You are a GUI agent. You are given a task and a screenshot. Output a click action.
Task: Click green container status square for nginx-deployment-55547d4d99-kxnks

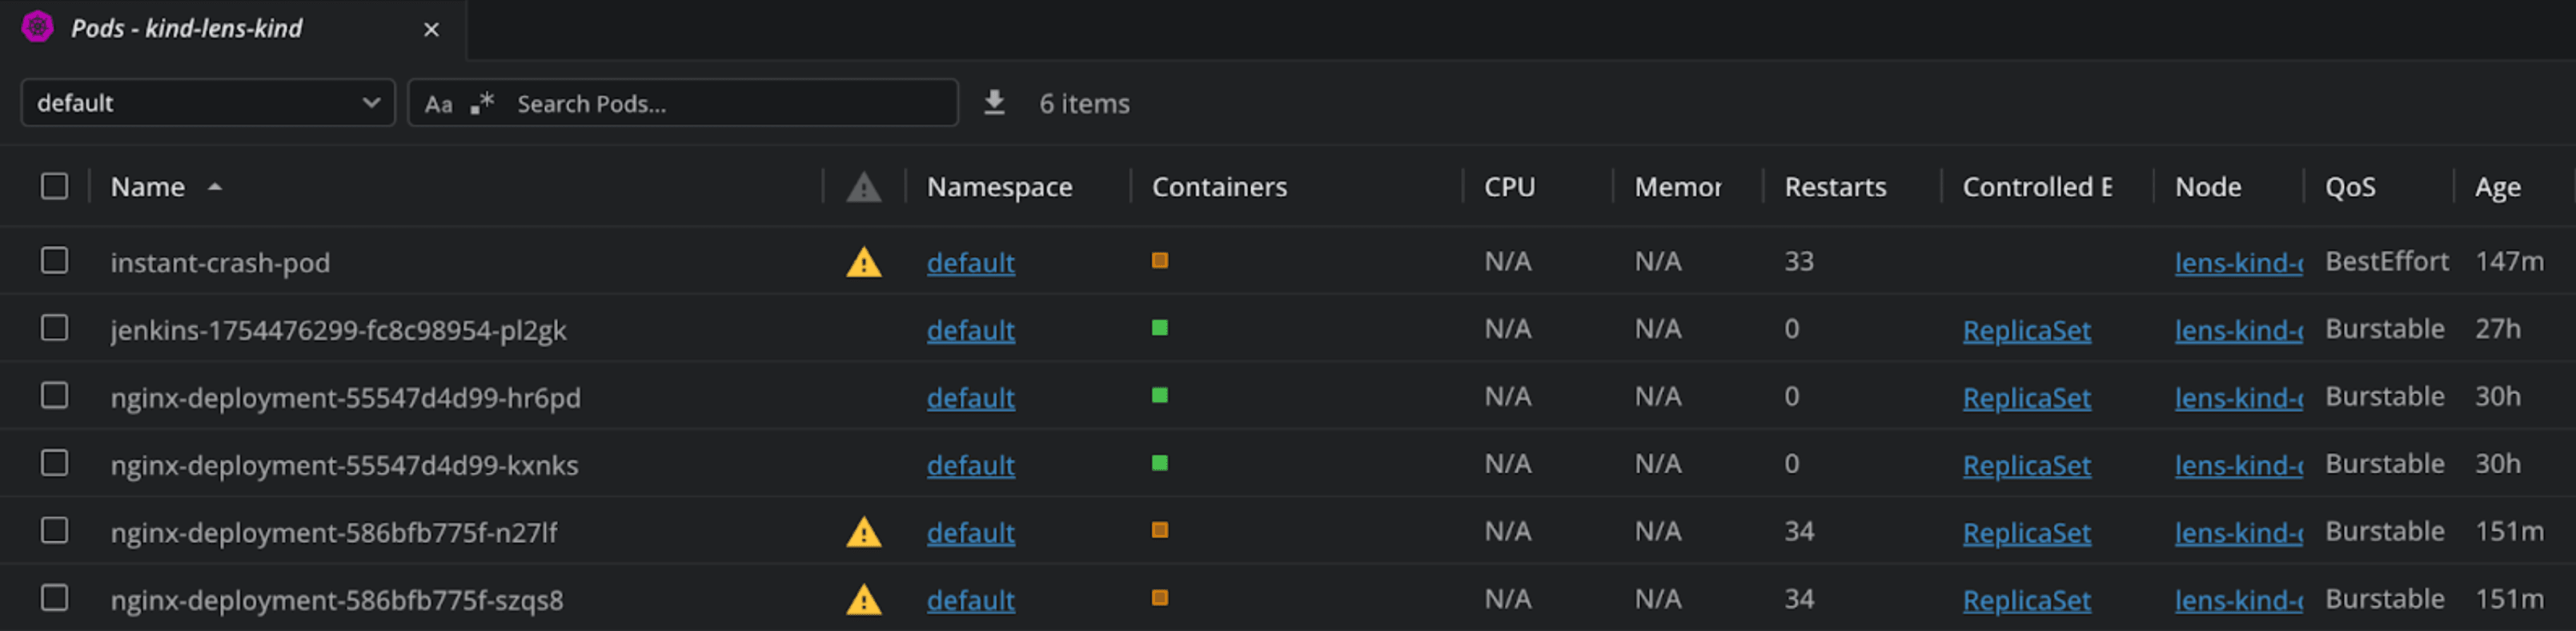(x=1160, y=463)
